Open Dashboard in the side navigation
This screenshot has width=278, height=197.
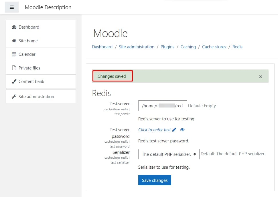(x=41, y=27)
